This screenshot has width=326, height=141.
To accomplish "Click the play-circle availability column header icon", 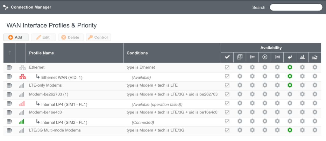I will (265, 57).
